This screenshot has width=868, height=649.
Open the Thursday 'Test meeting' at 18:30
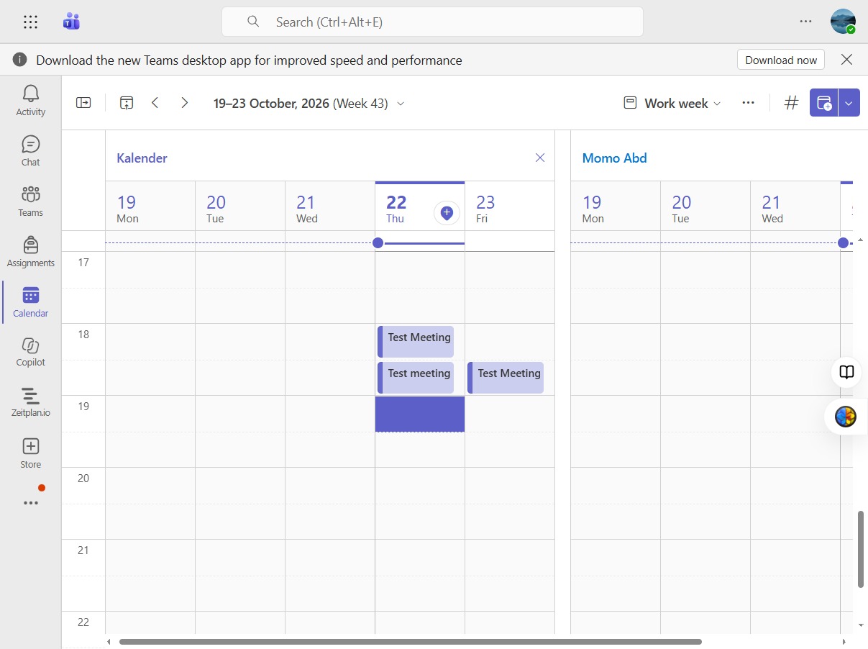416,378
